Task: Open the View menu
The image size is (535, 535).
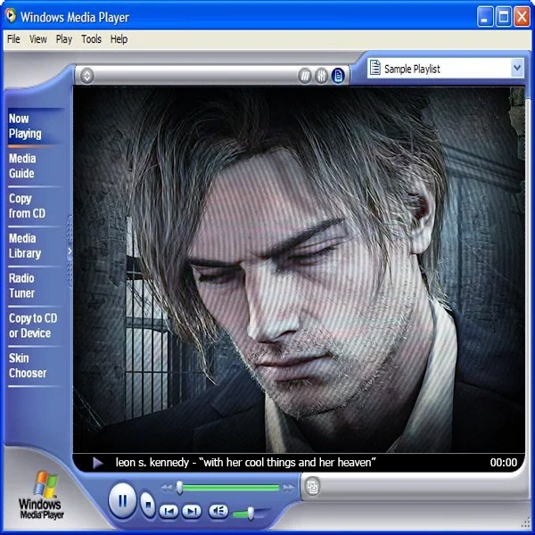Action: 37,39
